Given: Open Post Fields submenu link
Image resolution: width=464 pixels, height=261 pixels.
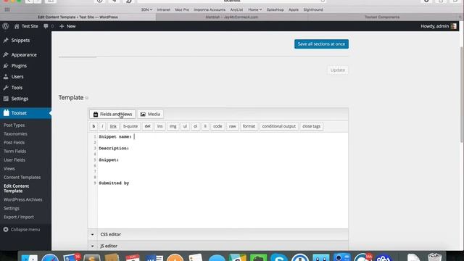Looking at the screenshot, I should [14, 142].
